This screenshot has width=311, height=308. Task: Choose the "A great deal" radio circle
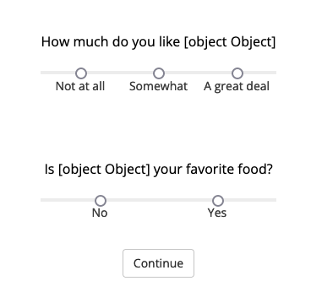(x=237, y=73)
